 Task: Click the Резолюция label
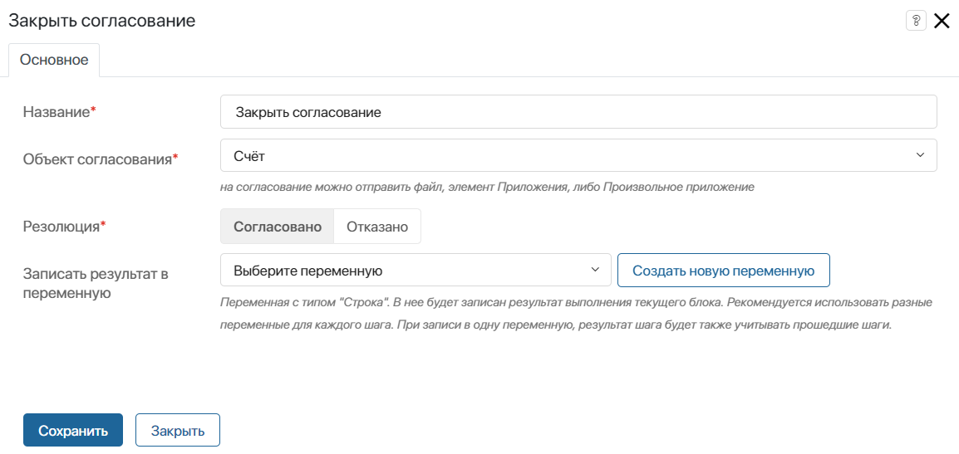[64, 227]
